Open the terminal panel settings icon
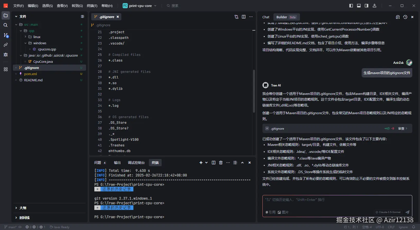The width and height of the screenshot is (420, 230). (235, 163)
